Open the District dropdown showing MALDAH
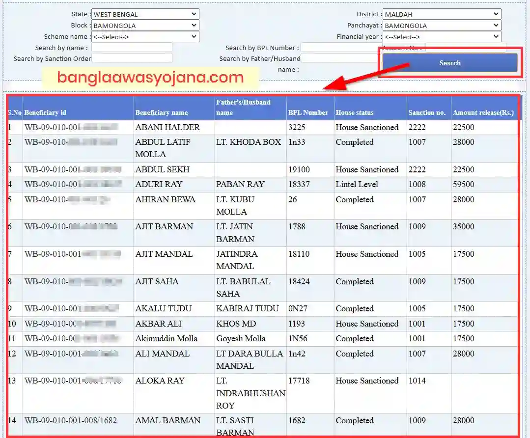This screenshot has width=530, height=438. click(442, 14)
